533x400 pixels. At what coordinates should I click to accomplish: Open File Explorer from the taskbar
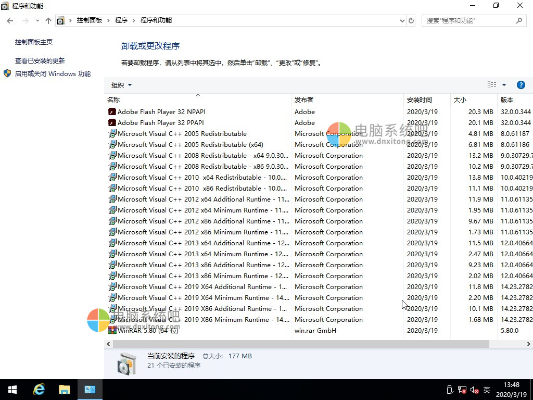point(64,389)
